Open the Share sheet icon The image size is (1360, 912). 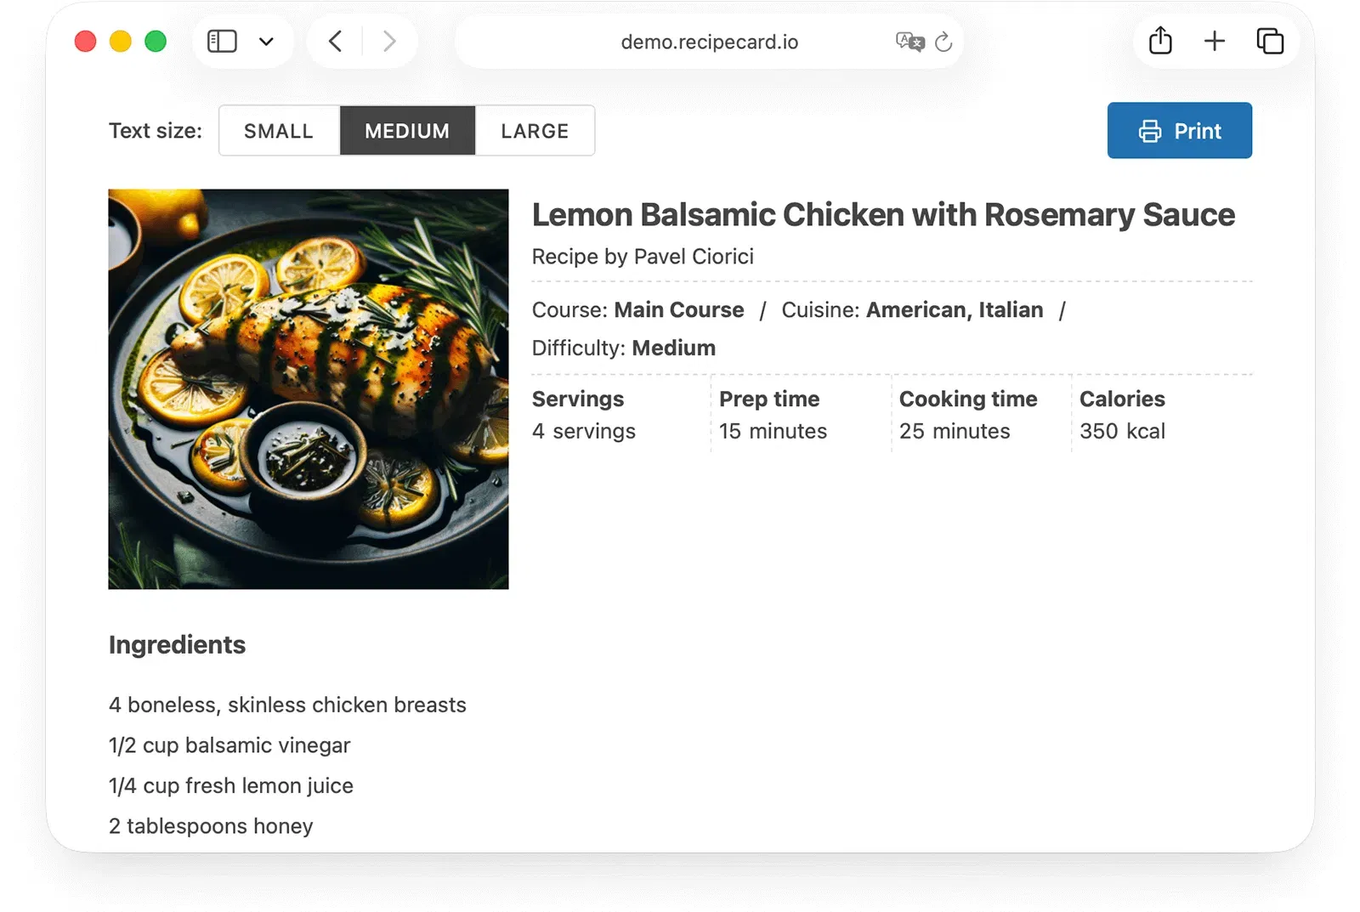1160,41
